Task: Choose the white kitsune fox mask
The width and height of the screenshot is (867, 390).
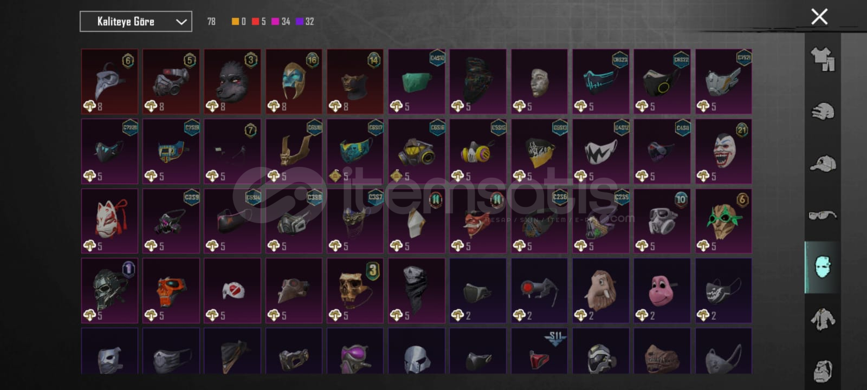Action: (109, 220)
